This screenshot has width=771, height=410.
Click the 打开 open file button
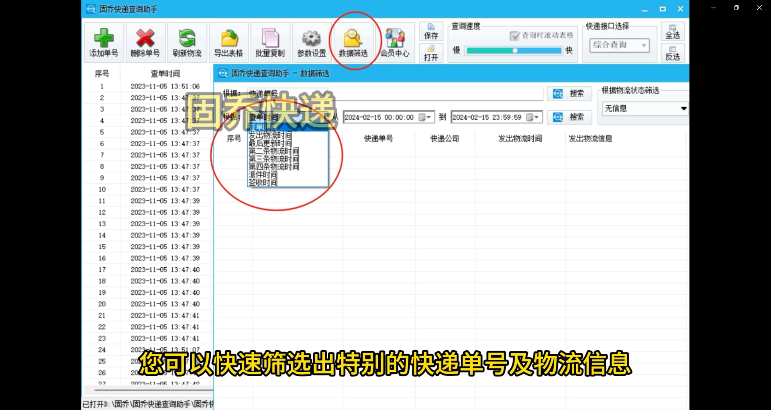point(431,53)
